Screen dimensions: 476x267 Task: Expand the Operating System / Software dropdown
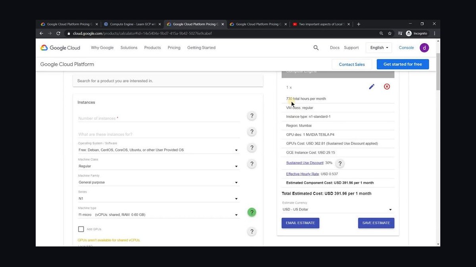[x=159, y=150]
